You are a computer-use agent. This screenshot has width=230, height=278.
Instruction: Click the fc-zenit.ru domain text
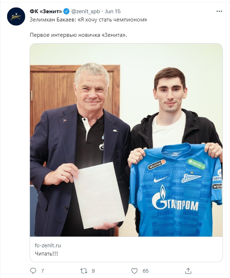[48, 245]
